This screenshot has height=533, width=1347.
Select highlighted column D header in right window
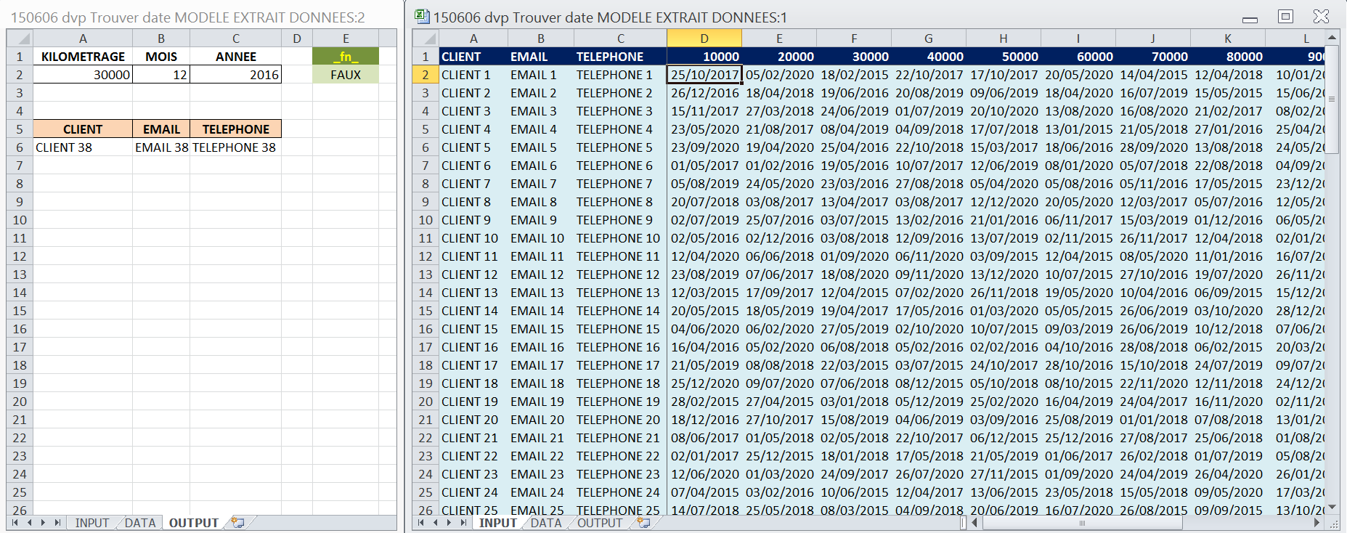[x=704, y=38]
